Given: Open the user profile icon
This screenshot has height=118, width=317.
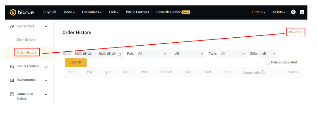Looking at the screenshot, I should pos(293,12).
